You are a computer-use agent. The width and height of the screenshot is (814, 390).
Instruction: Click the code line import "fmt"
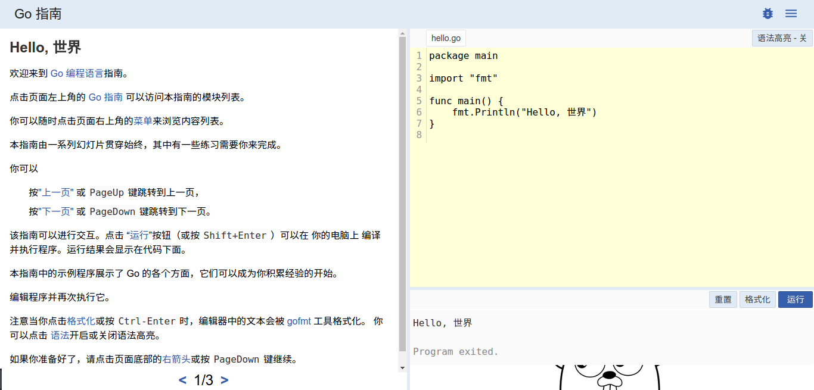[464, 79]
